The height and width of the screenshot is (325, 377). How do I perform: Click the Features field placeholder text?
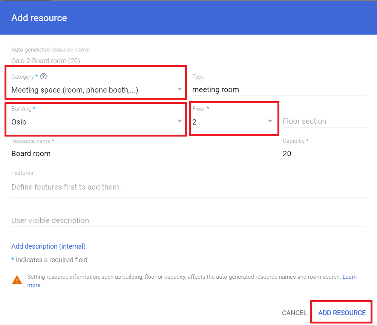tap(66, 187)
